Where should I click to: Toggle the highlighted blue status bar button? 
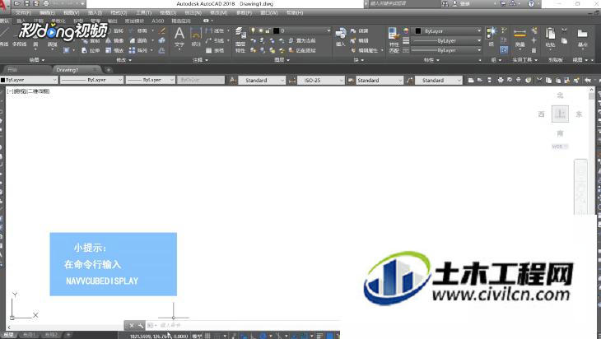coord(329,336)
